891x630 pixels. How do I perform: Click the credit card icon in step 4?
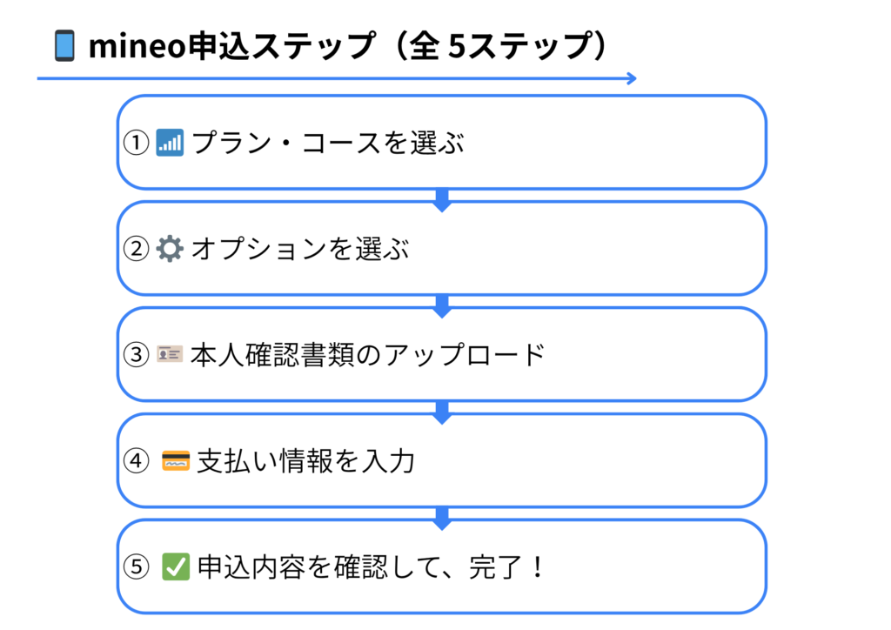[x=176, y=460]
